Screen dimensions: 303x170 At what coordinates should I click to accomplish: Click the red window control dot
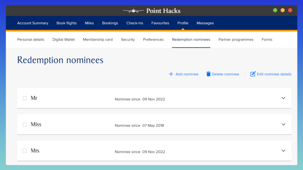click(x=290, y=10)
